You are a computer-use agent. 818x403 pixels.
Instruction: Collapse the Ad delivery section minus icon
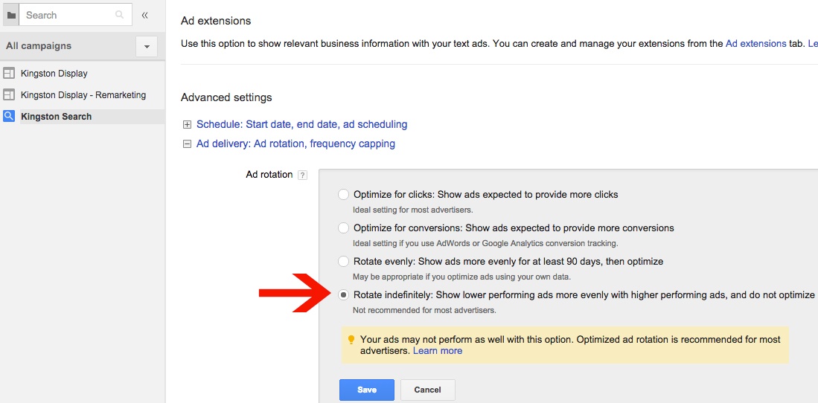point(188,144)
